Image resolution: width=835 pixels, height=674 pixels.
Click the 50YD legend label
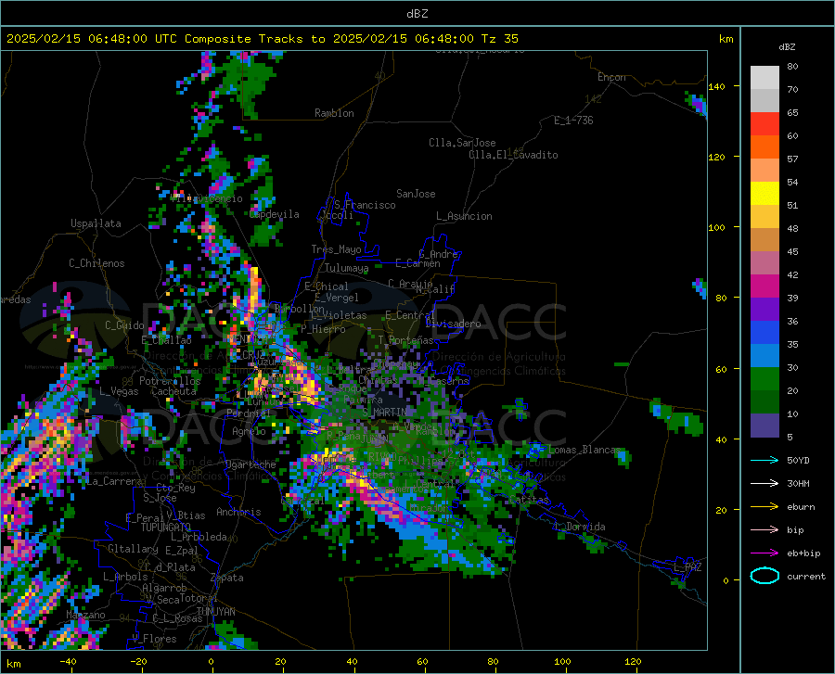click(798, 460)
